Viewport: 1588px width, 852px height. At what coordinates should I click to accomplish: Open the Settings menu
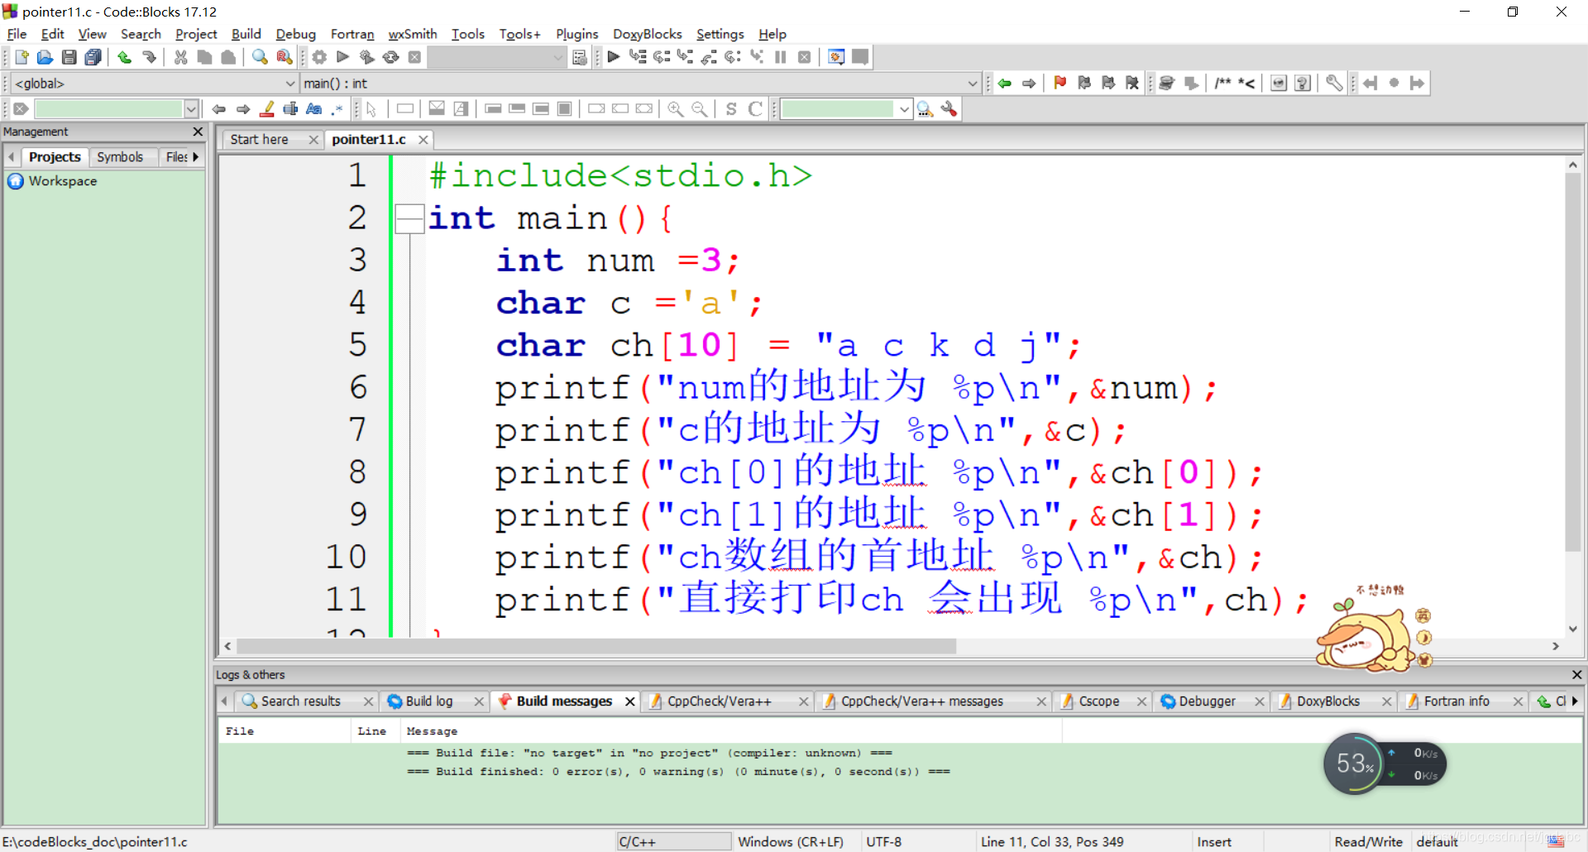[x=720, y=34]
